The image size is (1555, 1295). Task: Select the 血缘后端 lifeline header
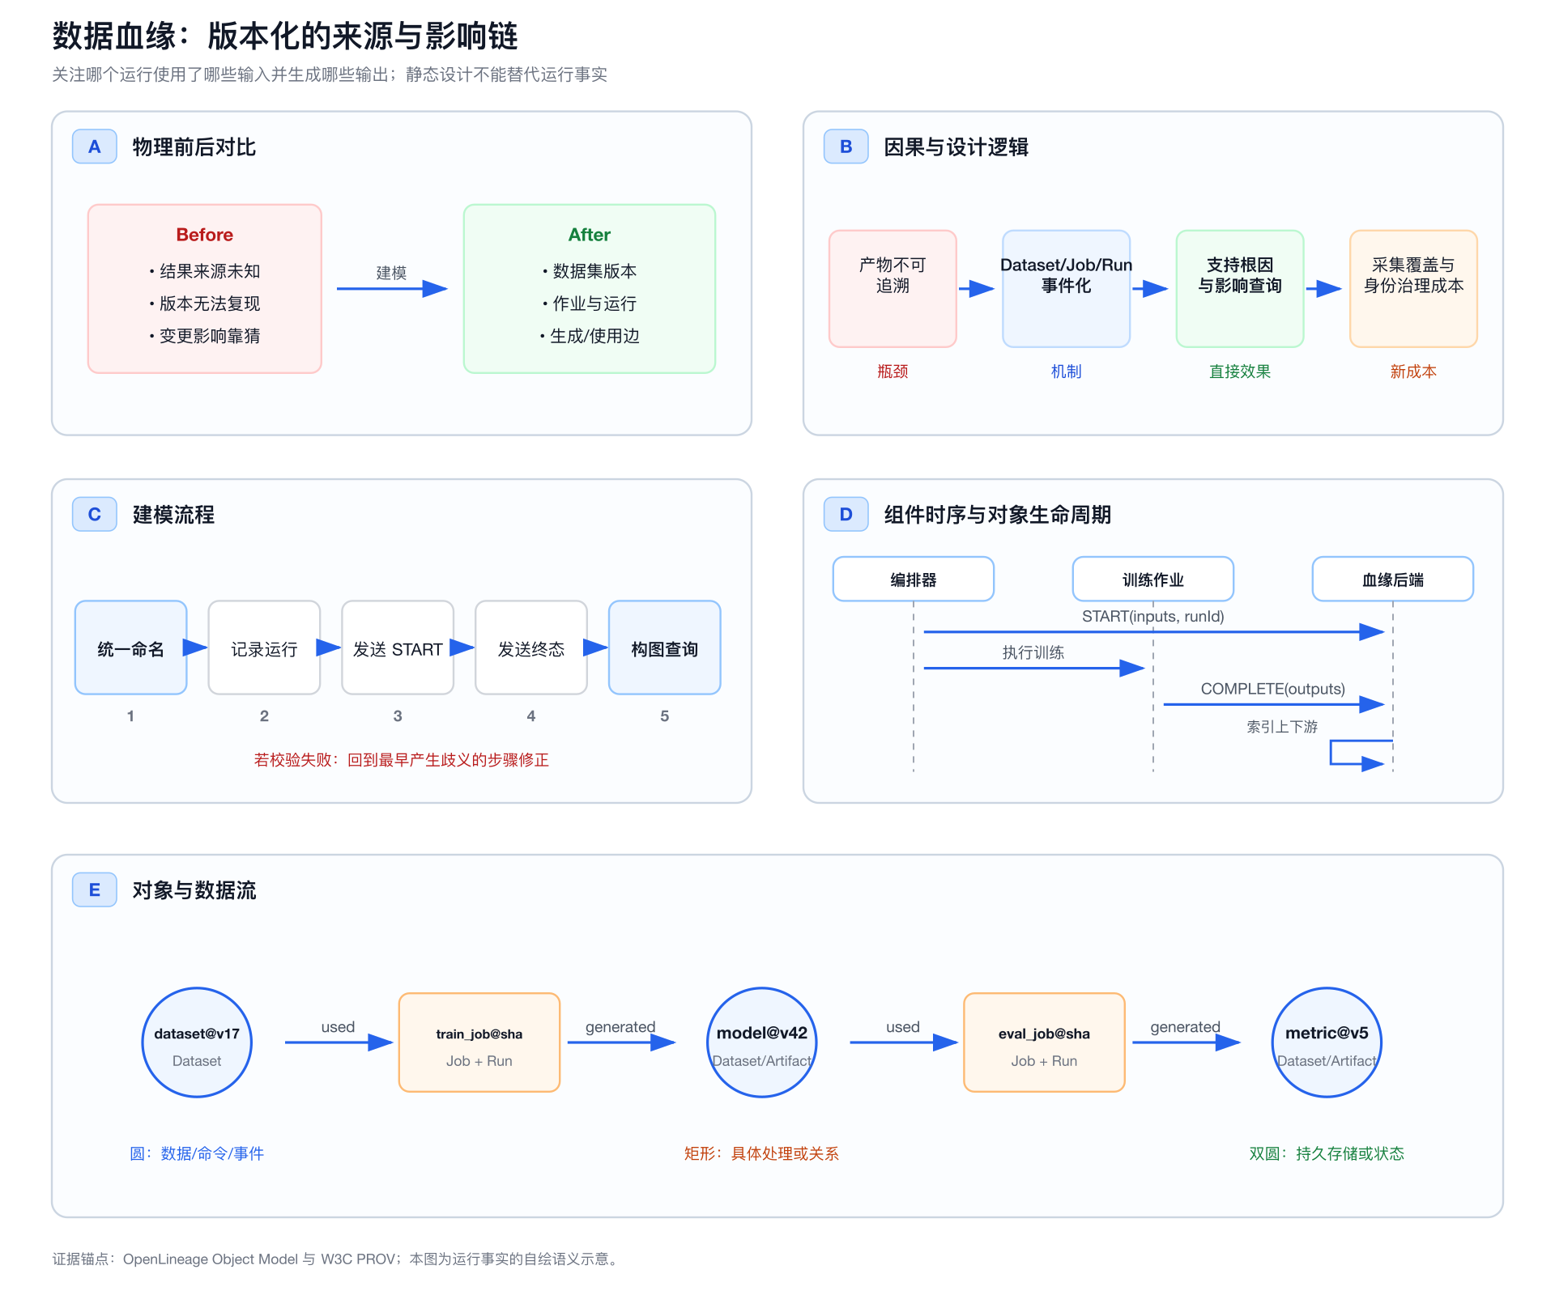point(1393,579)
